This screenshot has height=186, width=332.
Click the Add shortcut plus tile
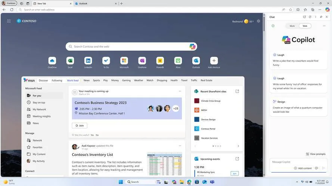[x=214, y=61]
